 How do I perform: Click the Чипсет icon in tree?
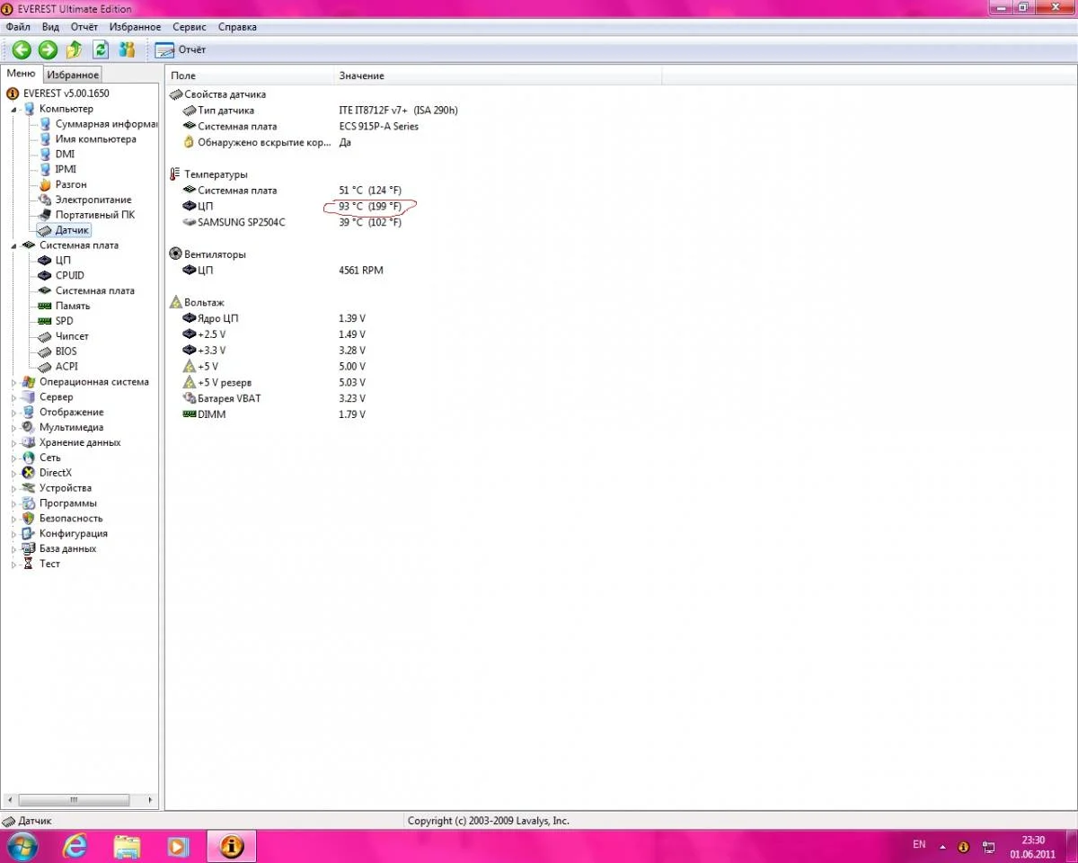point(46,336)
